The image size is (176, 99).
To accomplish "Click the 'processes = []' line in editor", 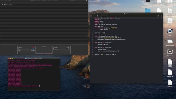I will (x=100, y=33).
